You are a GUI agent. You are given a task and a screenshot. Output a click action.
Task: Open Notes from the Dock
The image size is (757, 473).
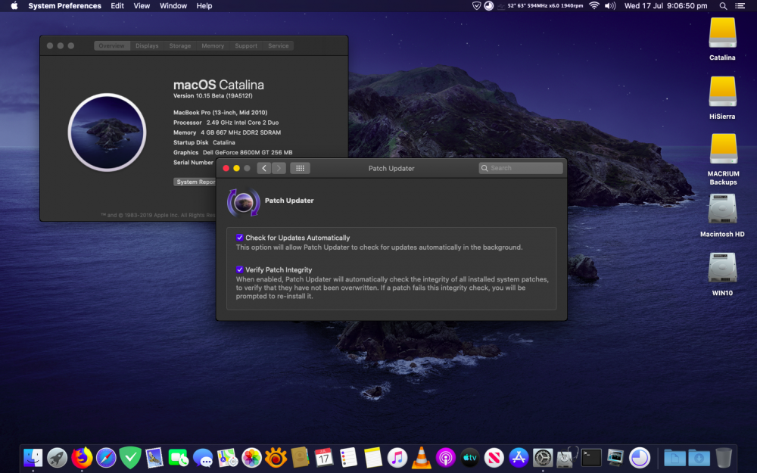pos(372,458)
